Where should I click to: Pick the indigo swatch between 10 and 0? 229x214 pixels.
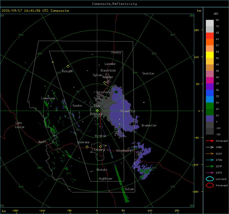coord(210,119)
